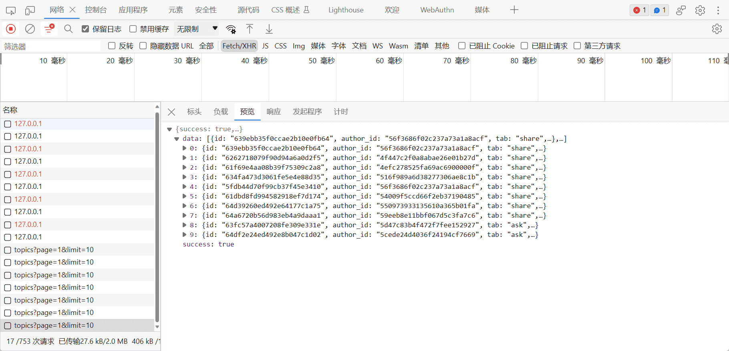The width and height of the screenshot is (729, 351).
Task: Toggle device emulation icon
Action: coord(30,10)
